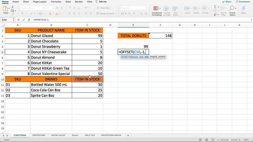Switch to the Data ribbon tab
Screen dimensions: 253x142
click(68, 2)
